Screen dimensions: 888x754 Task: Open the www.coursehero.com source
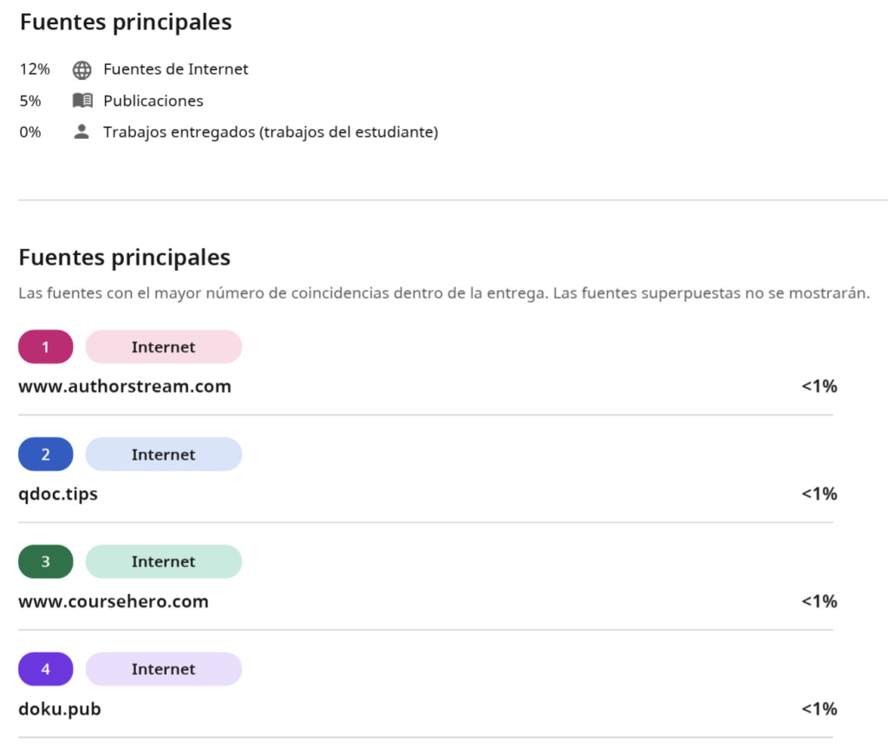(x=114, y=601)
